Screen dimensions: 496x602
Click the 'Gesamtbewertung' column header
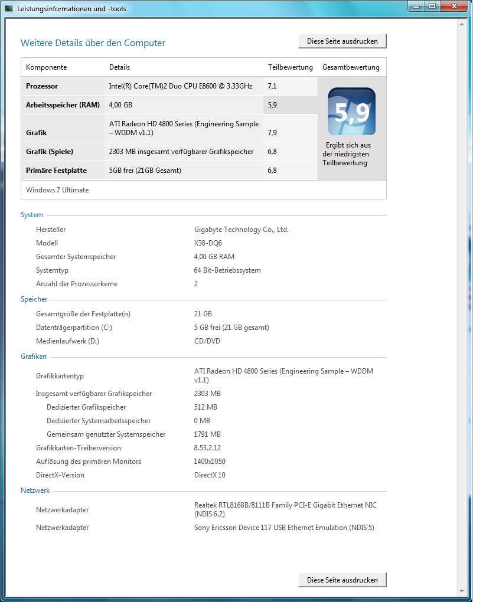point(351,67)
